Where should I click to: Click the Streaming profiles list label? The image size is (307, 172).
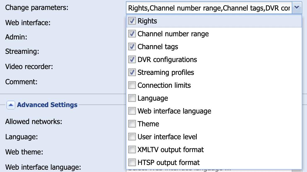click(x=166, y=73)
